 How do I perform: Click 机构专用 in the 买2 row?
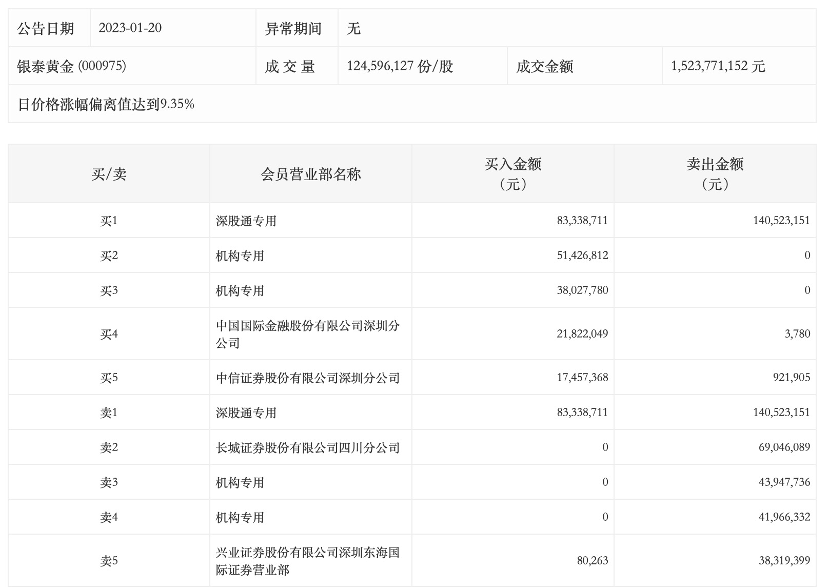(x=240, y=256)
